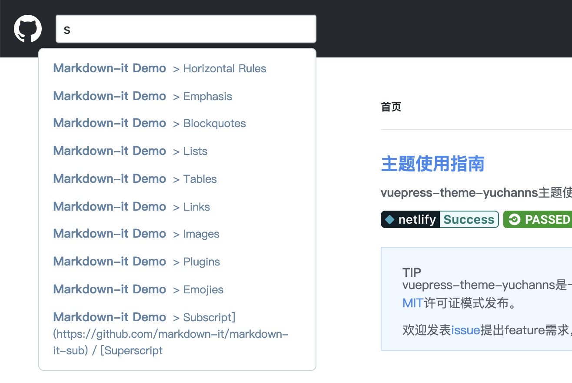Click the GitHub logo icon
Screen dimensions: 572x383
click(x=28, y=29)
